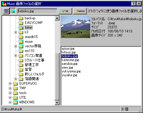Screen dimensions: 143x113
Task: Click the backup folder name label
Action: 30,18
